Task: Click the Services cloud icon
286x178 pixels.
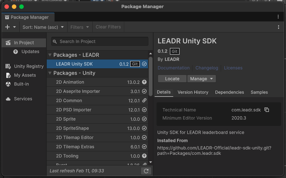Action: 8,99
